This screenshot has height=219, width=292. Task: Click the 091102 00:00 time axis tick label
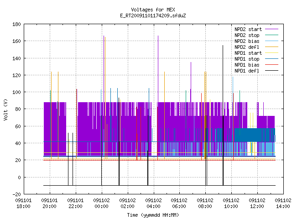101,203
